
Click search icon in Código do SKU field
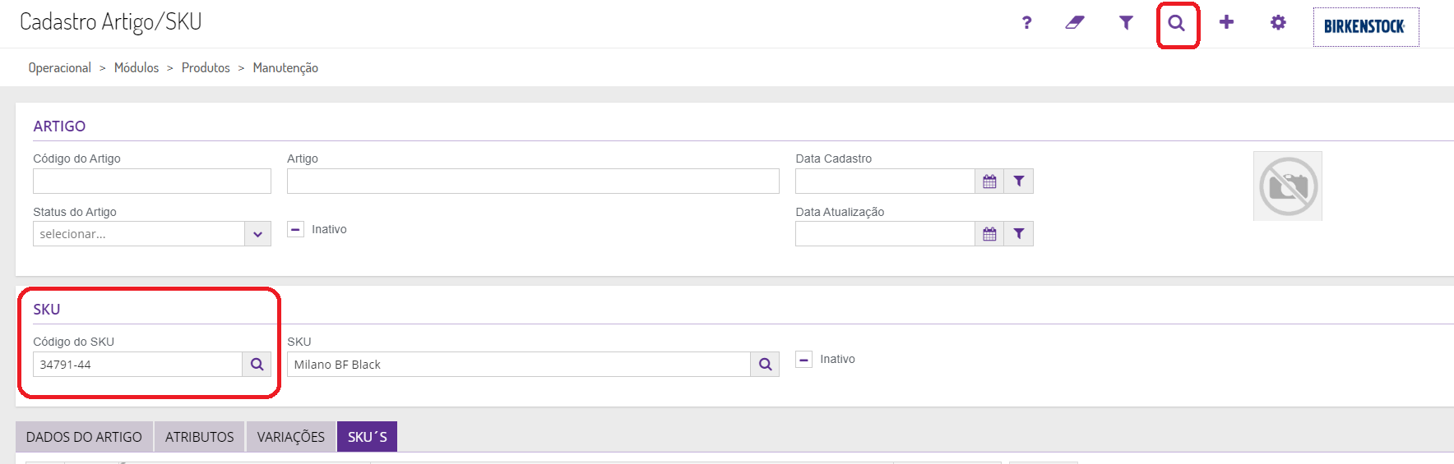pos(257,365)
